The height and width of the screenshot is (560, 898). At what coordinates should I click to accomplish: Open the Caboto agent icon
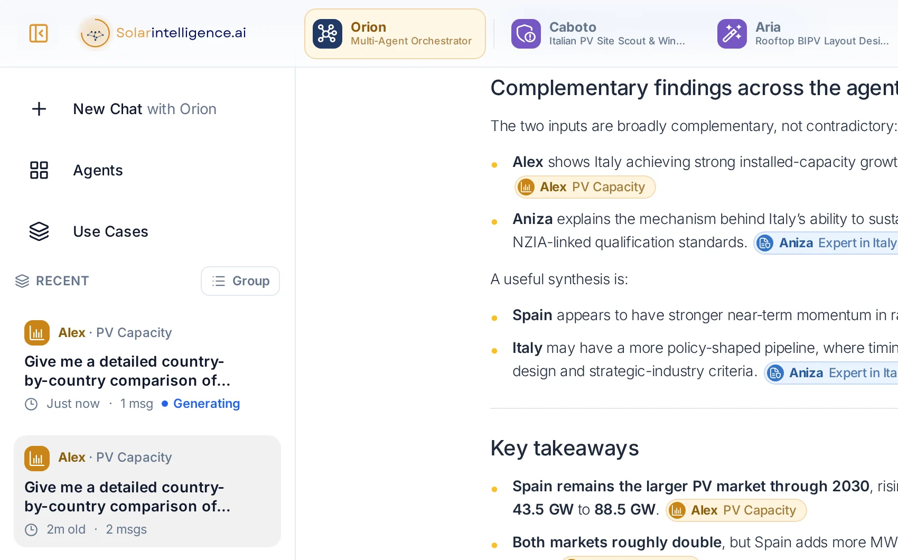pyautogui.click(x=526, y=34)
